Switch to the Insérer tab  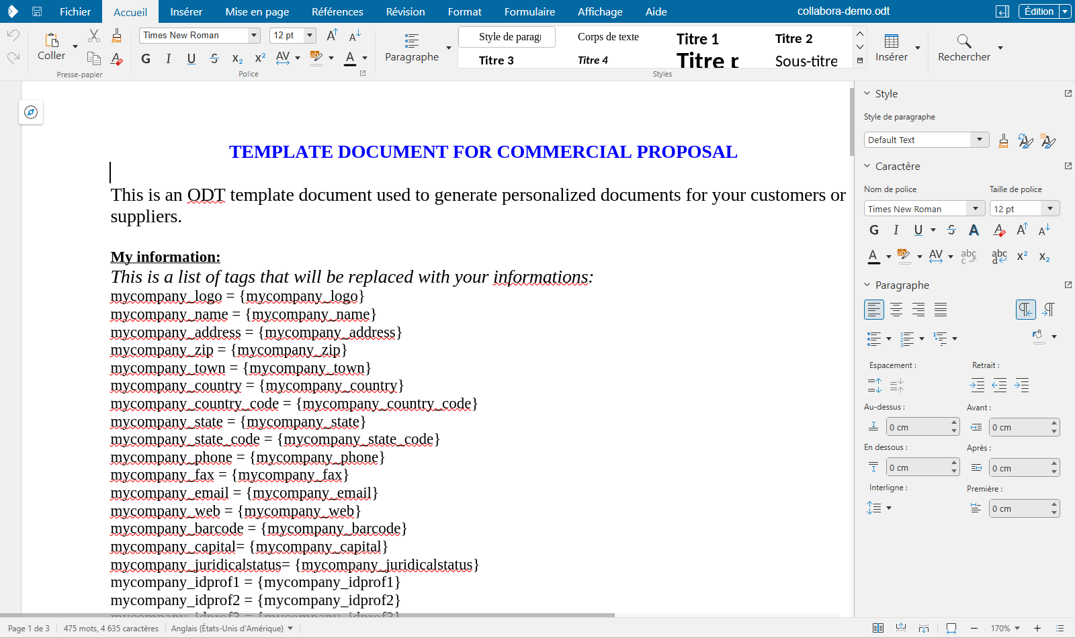point(186,11)
